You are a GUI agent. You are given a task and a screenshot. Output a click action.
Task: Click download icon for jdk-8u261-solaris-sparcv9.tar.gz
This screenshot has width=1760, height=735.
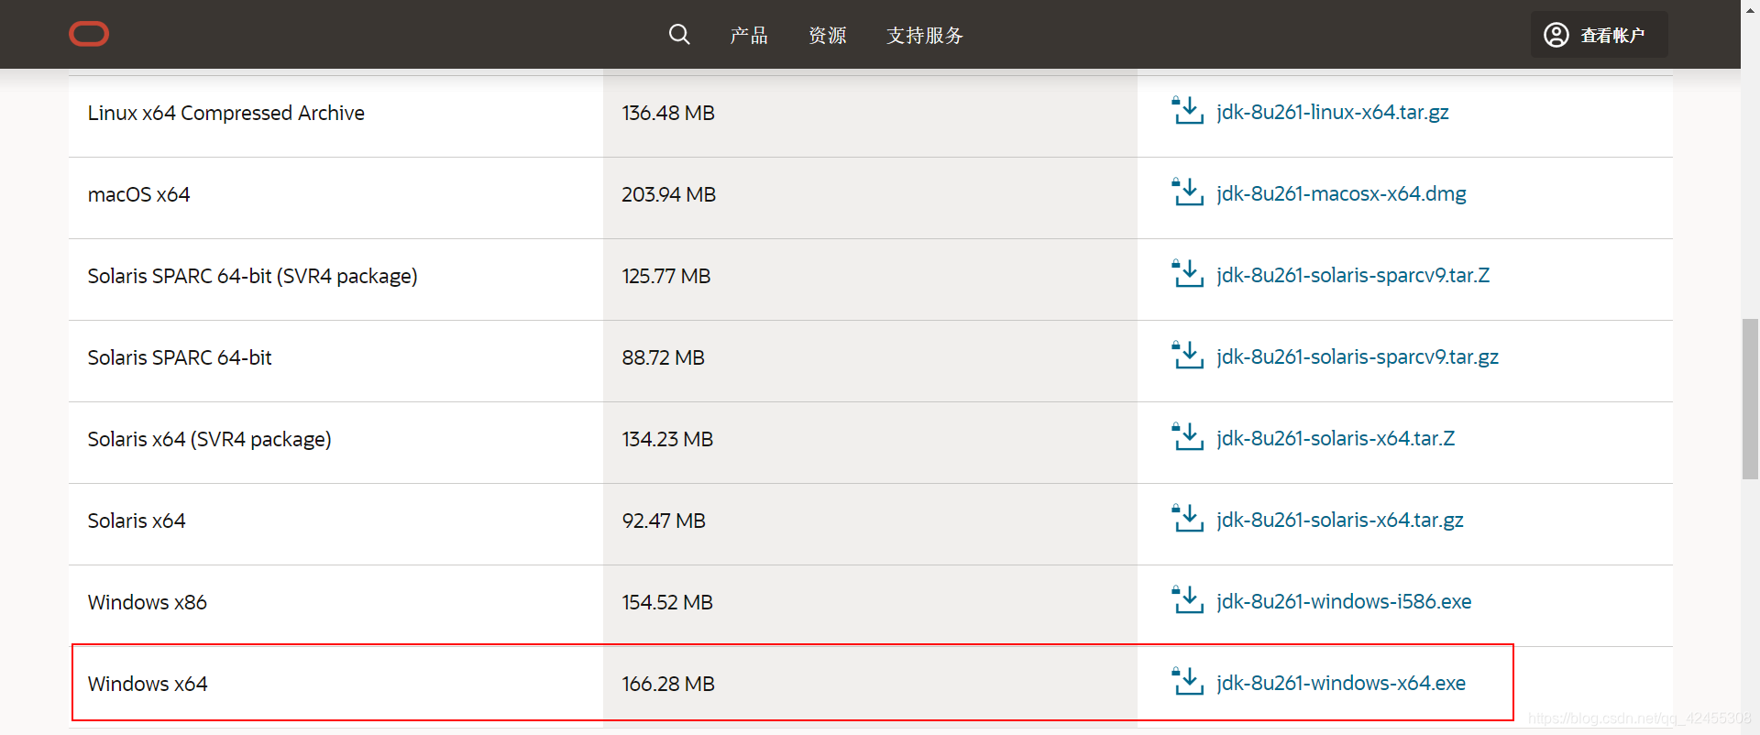tap(1188, 356)
